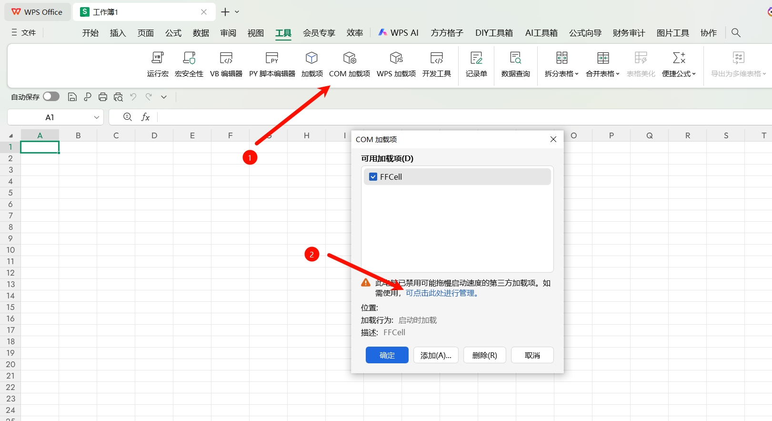Click the 确定 button in dialog

(387, 355)
